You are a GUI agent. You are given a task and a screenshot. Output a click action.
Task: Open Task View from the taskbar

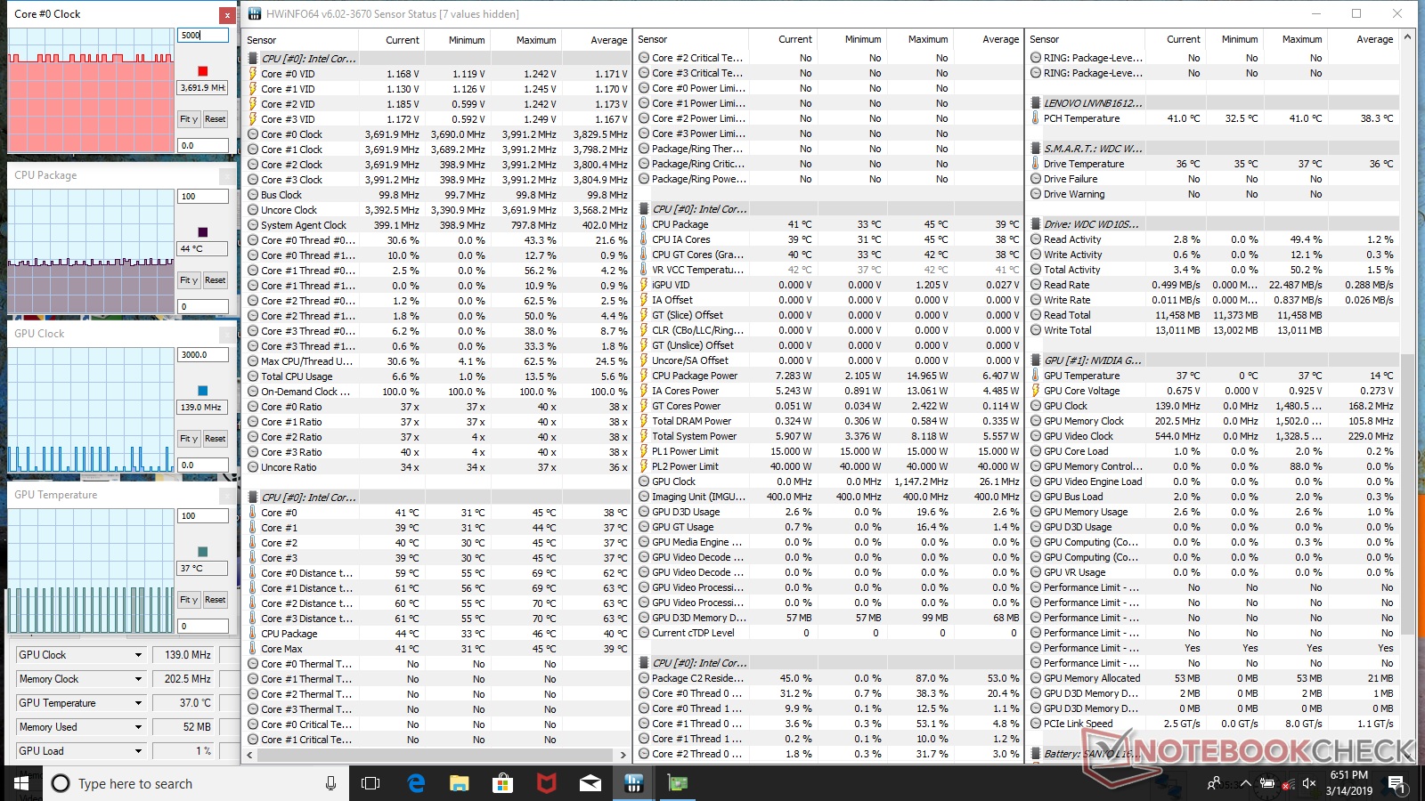pos(370,783)
